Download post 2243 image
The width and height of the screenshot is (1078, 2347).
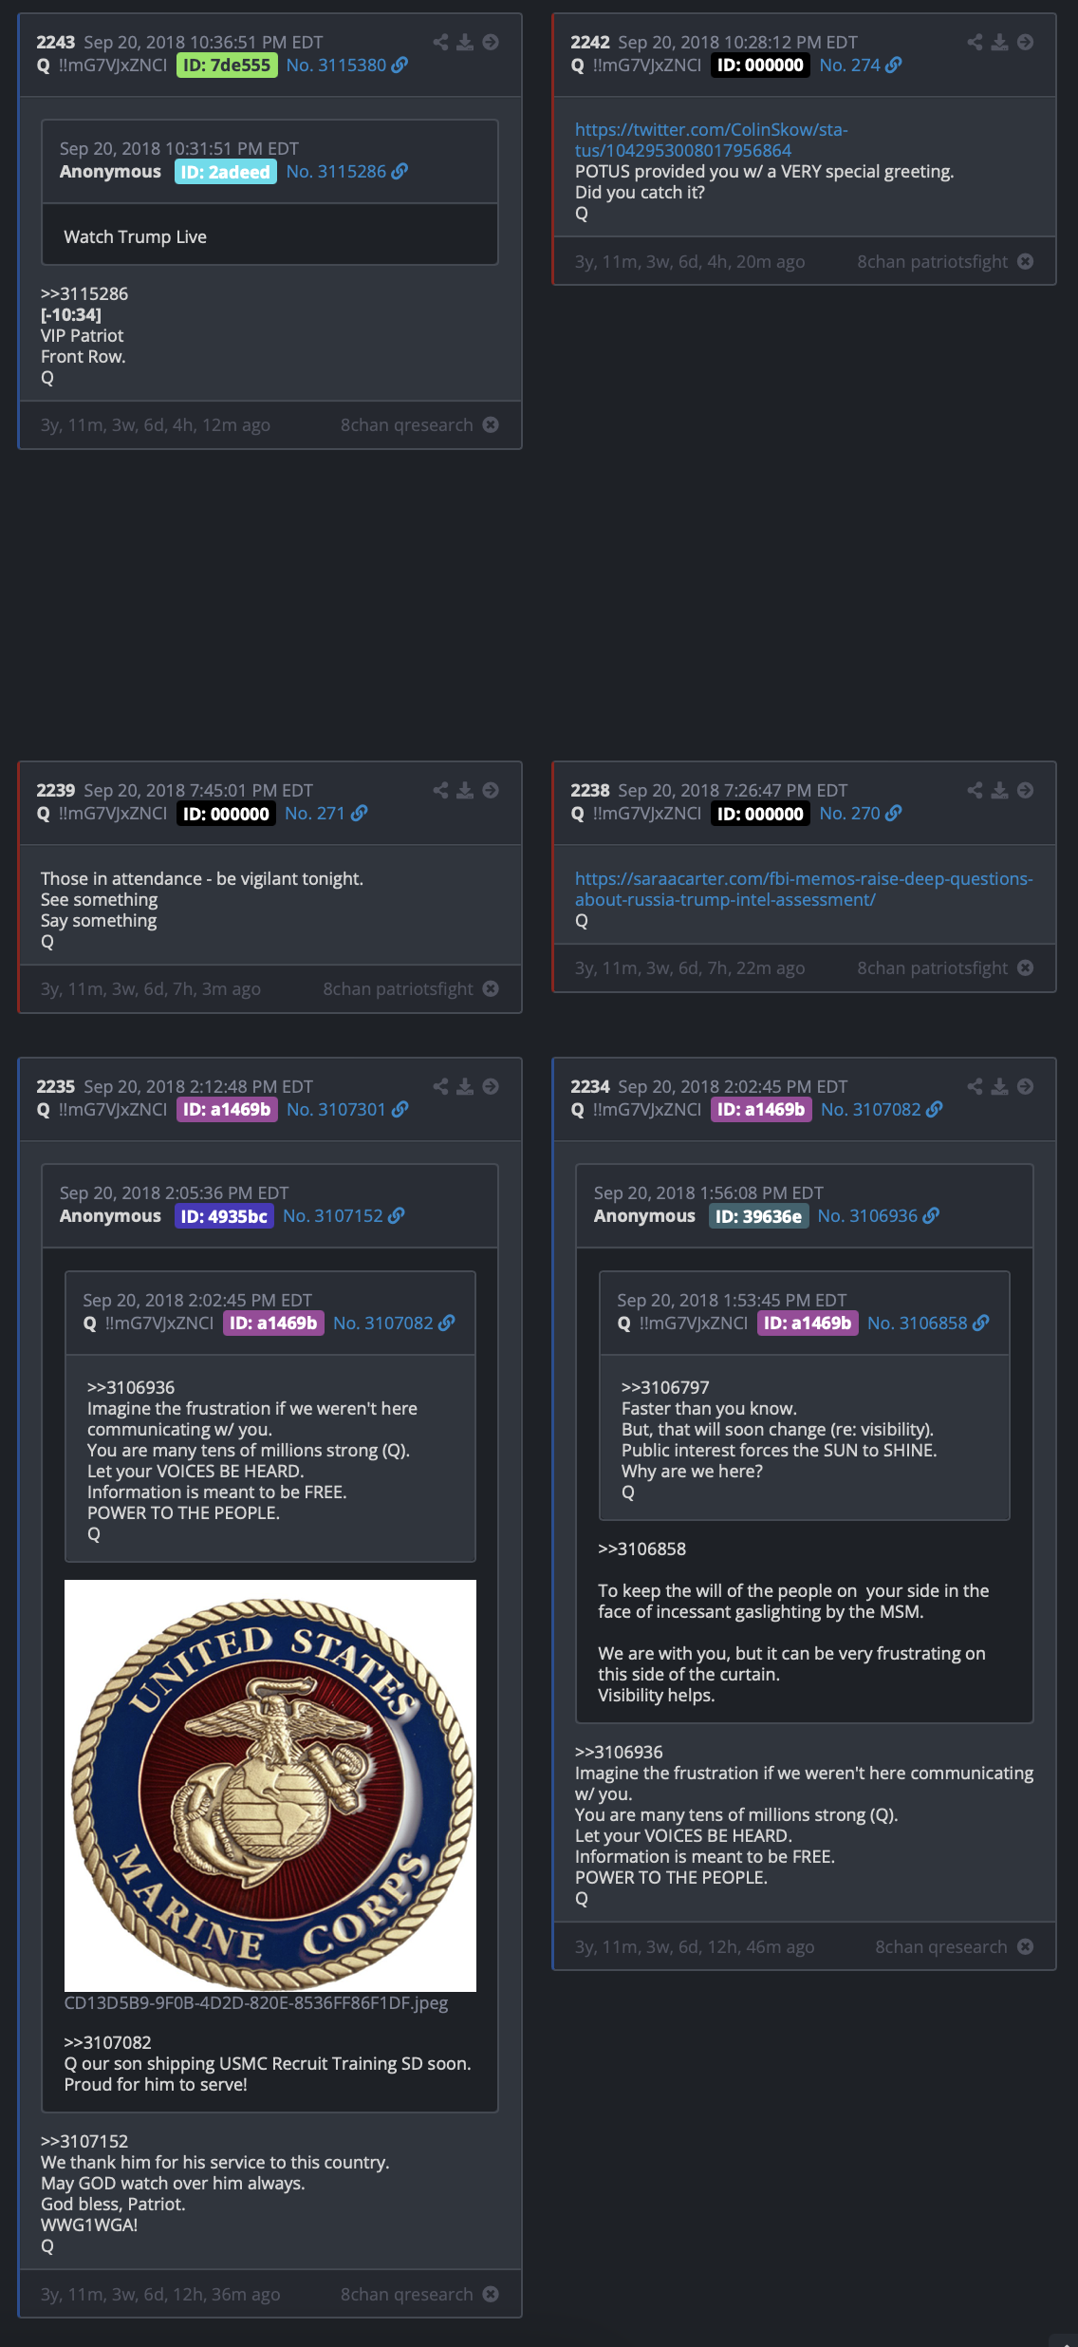point(465,42)
